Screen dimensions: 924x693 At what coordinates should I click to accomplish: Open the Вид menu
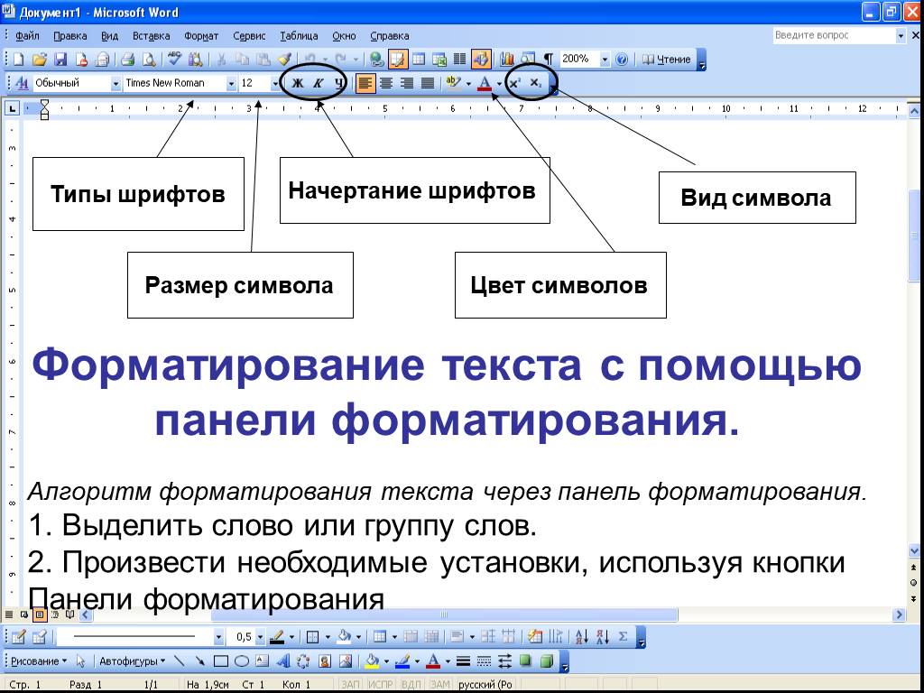click(x=109, y=36)
